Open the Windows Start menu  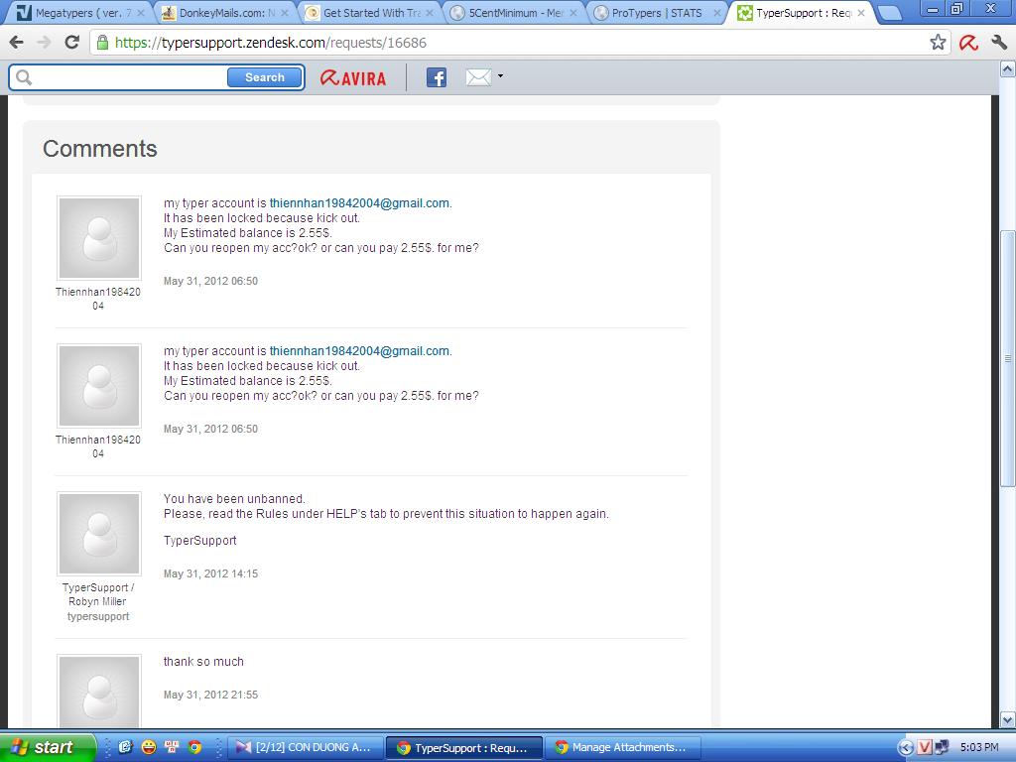tap(48, 747)
